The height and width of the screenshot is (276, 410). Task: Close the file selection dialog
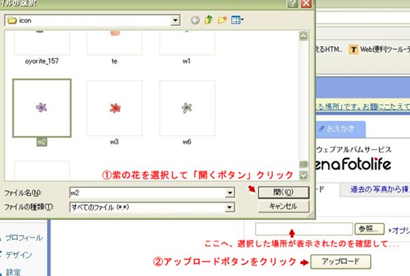point(306,3)
